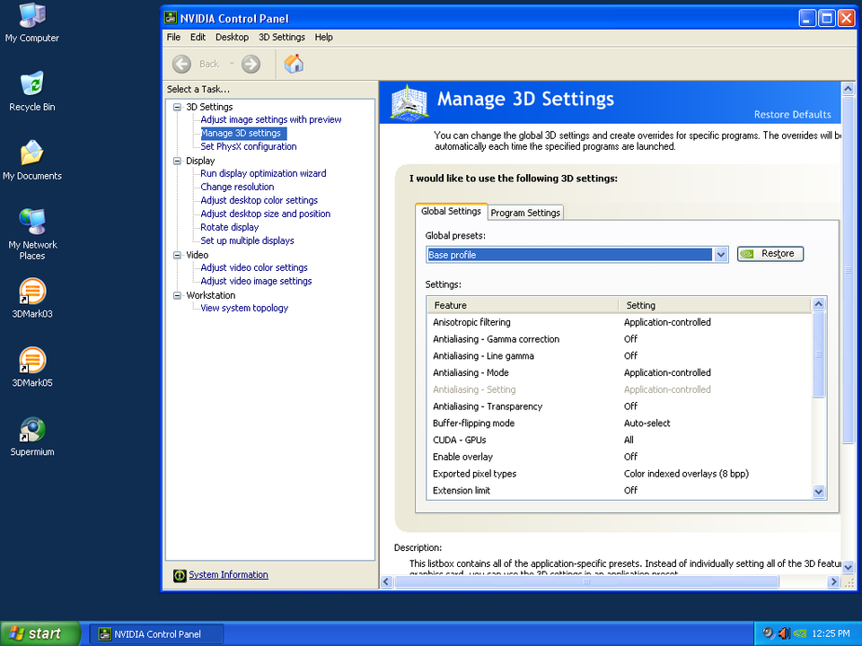Image resolution: width=862 pixels, height=646 pixels.
Task: Open the 3DMark05 desktop shortcut
Action: [x=32, y=362]
